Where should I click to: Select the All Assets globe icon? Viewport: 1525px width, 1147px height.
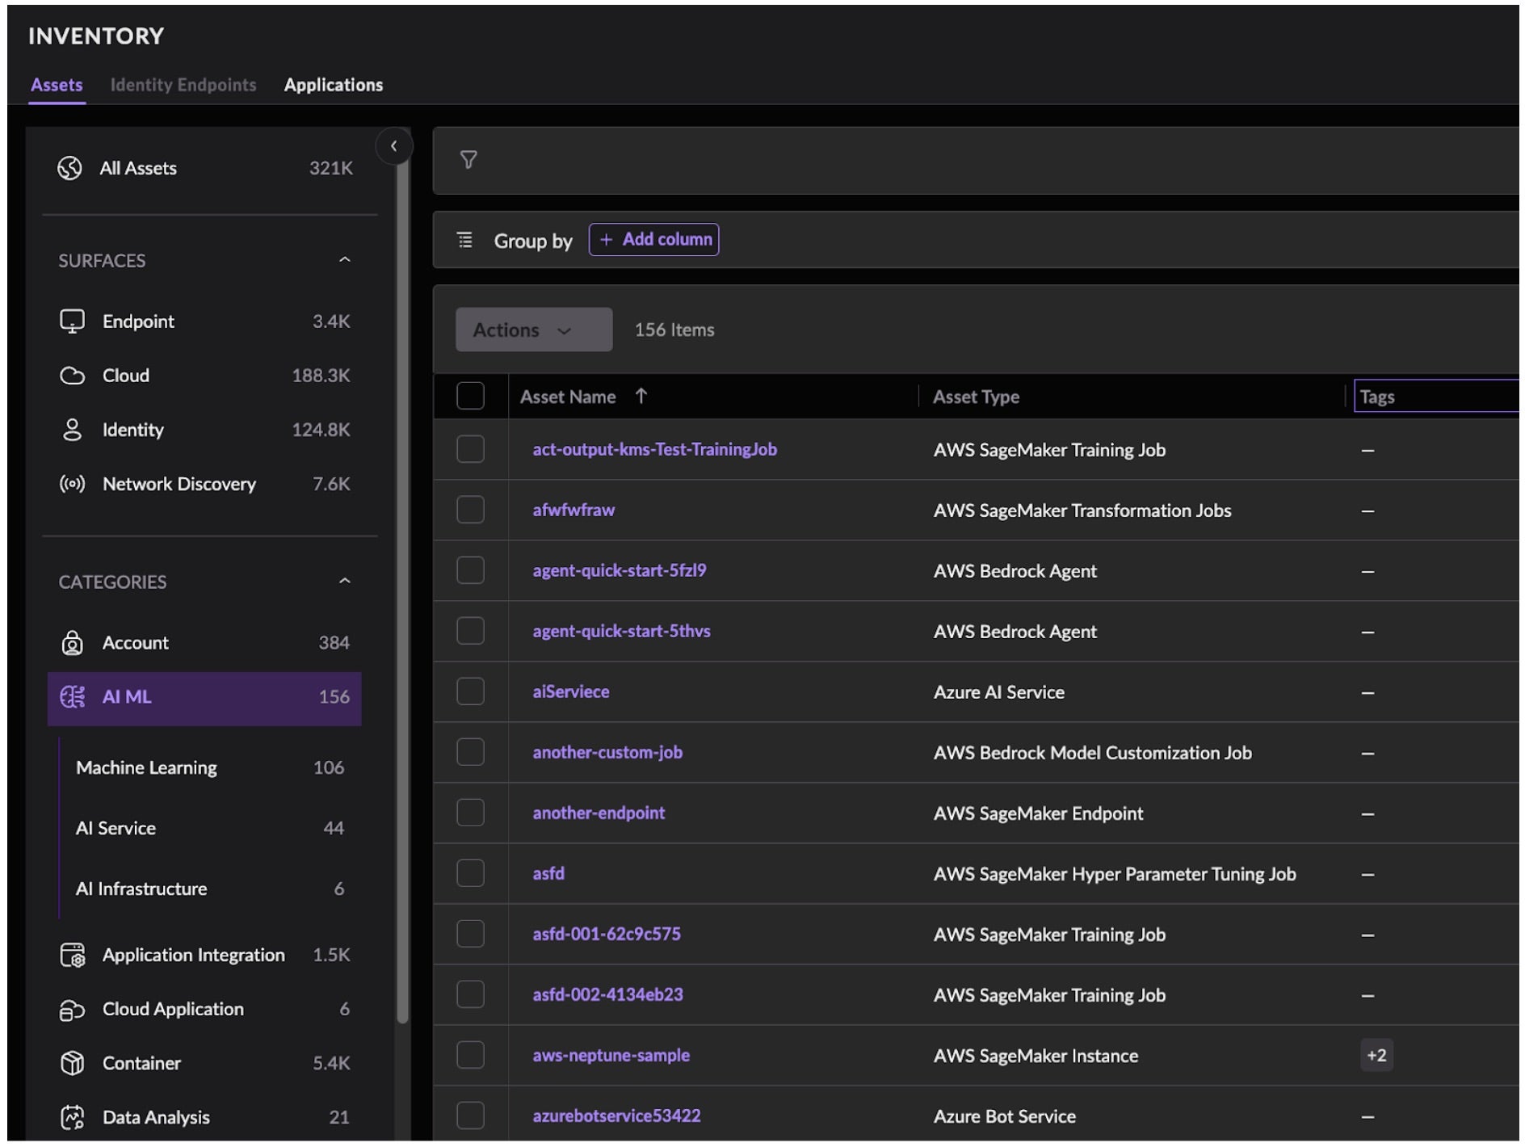click(x=70, y=168)
